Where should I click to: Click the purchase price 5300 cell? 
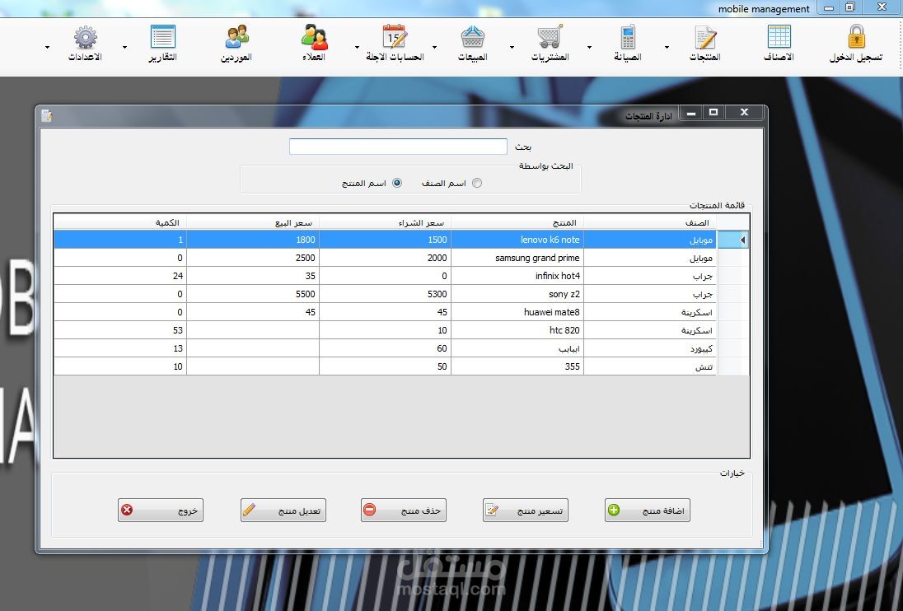(x=386, y=294)
